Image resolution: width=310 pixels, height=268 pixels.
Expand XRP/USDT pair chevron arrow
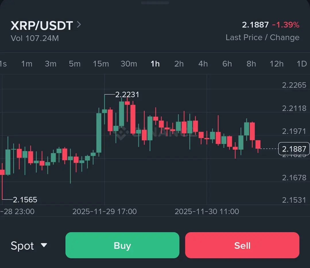click(x=79, y=25)
